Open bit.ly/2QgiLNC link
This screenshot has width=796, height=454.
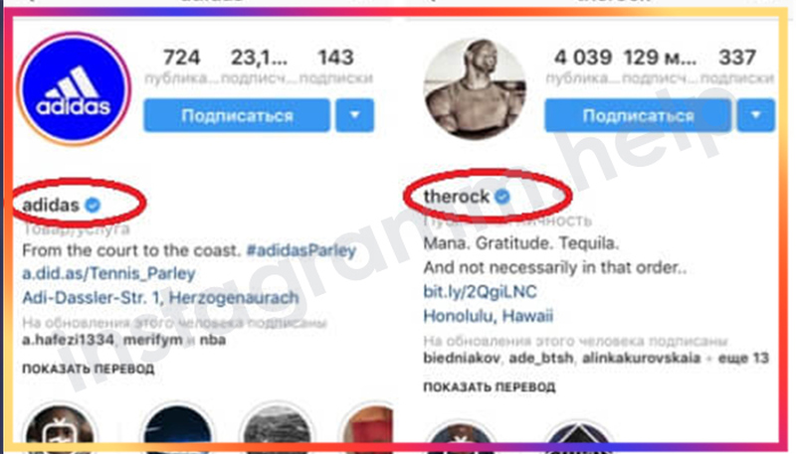480,292
